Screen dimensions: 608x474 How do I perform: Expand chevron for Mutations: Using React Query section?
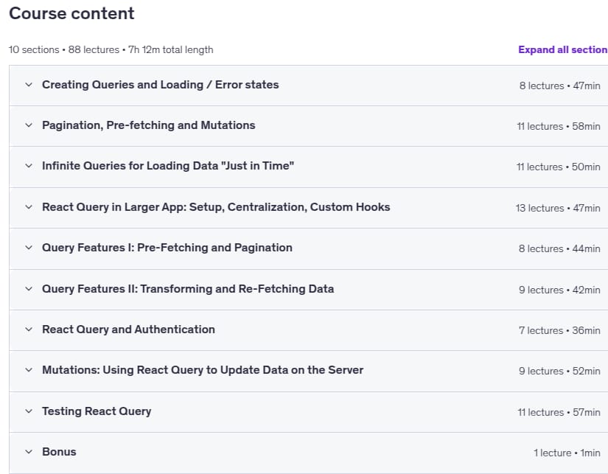pyautogui.click(x=29, y=370)
